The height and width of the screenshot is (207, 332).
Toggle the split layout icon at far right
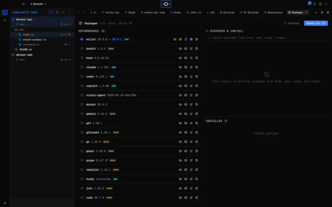pyautogui.click(x=327, y=12)
